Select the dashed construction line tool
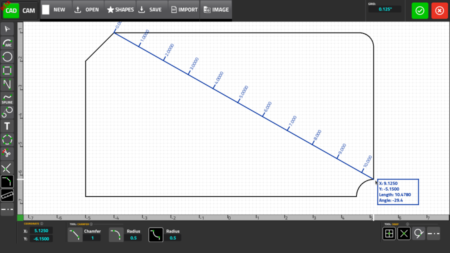 point(7,209)
